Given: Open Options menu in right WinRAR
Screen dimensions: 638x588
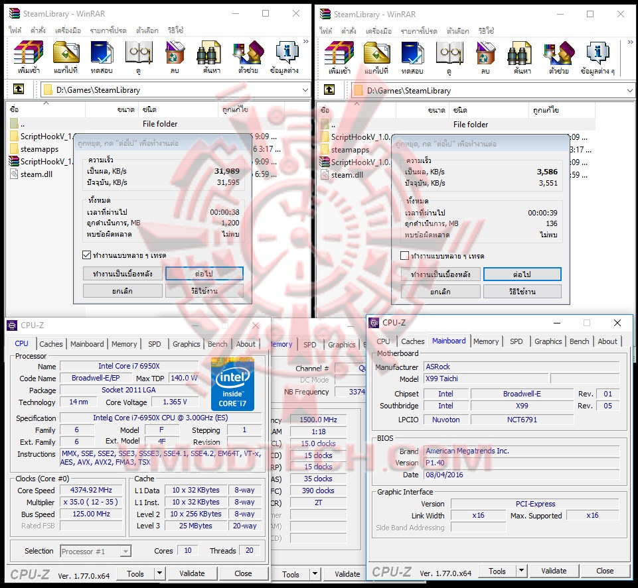Looking at the screenshot, I should point(457,31).
